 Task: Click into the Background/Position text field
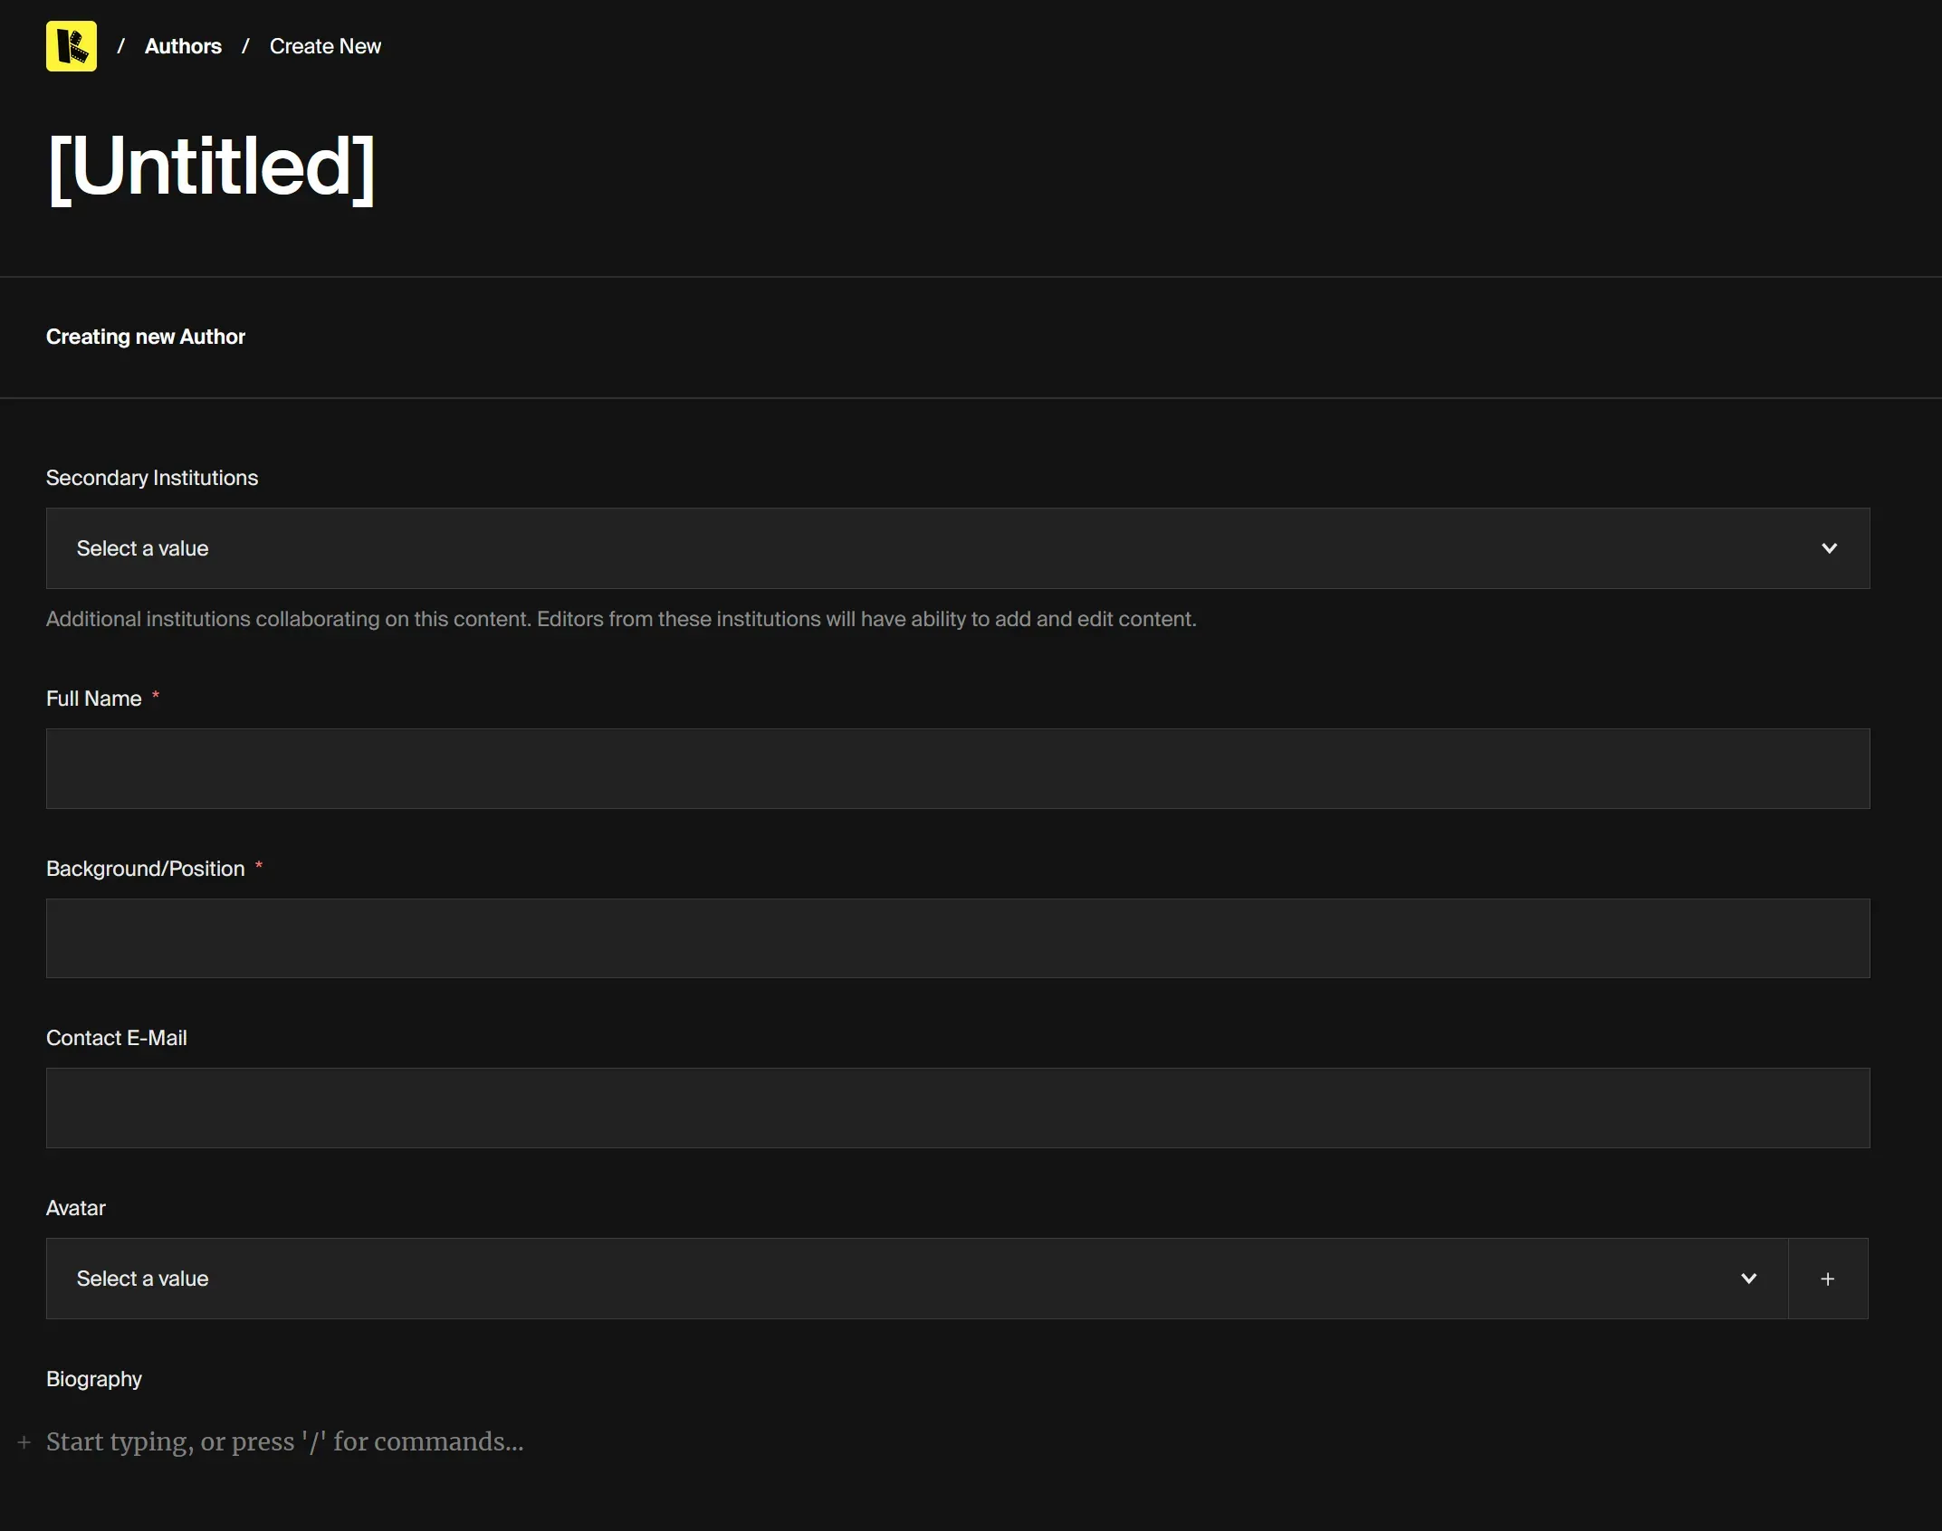click(x=958, y=938)
